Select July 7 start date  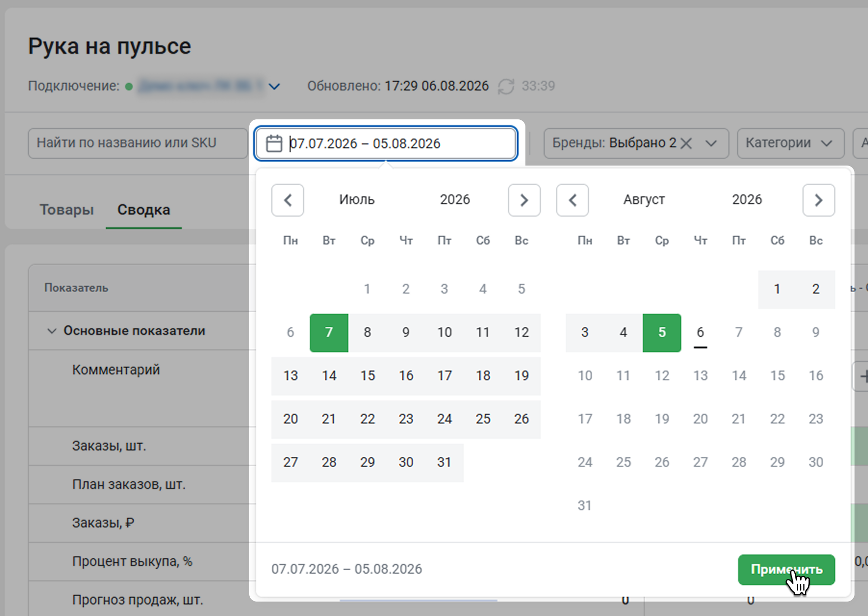pyautogui.click(x=329, y=333)
